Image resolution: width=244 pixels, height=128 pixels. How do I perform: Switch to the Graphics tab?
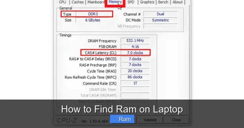[147, 2]
